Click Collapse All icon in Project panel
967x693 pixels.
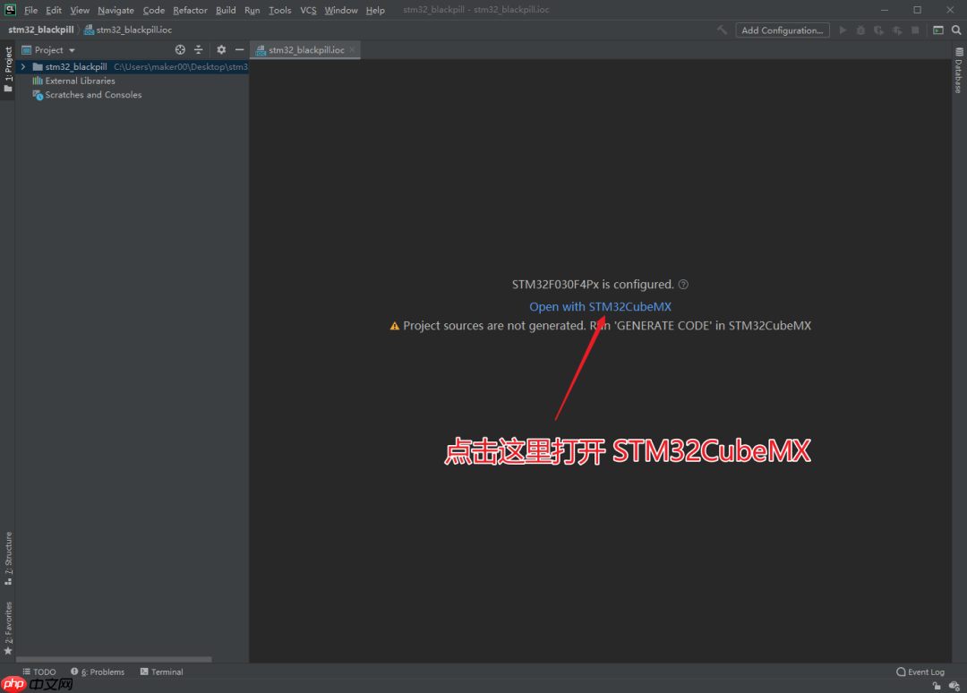[199, 50]
